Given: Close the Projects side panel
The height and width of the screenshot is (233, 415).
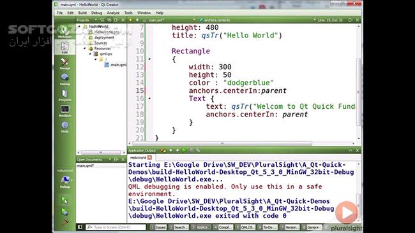Looking at the screenshot, I should 123,20.
